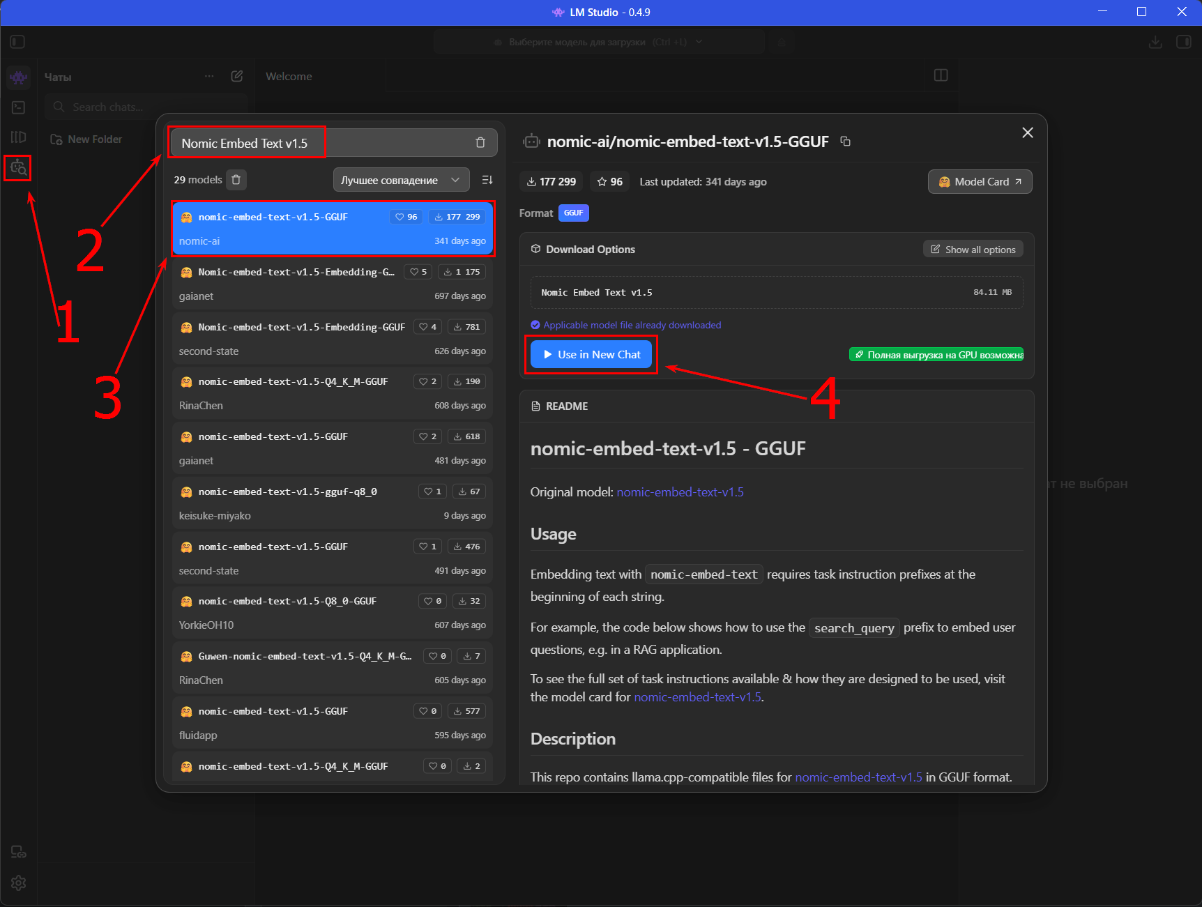Open the model loader dropdown in top bar

pyautogui.click(x=600, y=42)
